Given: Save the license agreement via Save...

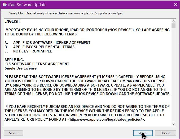Looking at the screenshot, I should [x=14, y=133].
